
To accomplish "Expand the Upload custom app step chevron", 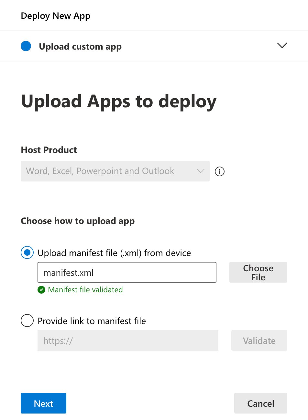I will (x=282, y=45).
